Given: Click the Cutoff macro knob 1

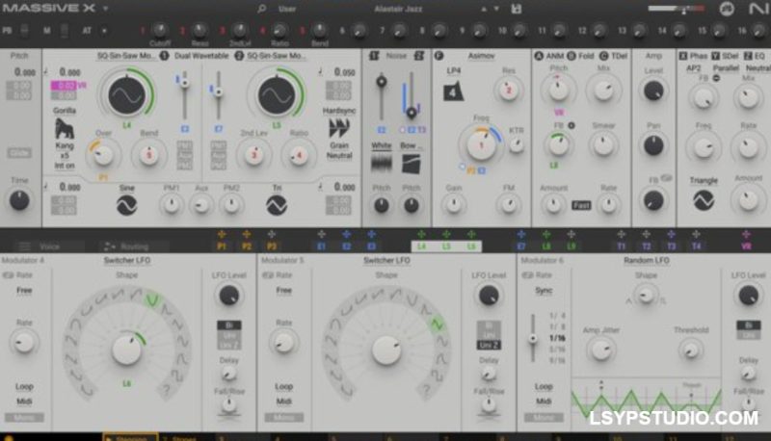Looking at the screenshot, I should (159, 30).
